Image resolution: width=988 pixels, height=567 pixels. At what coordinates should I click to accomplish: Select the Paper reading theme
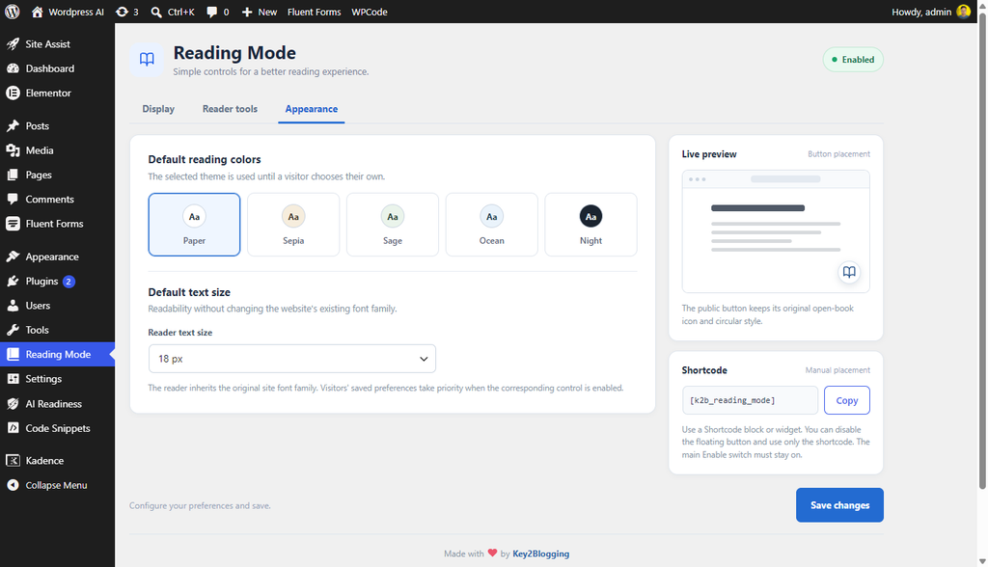(194, 225)
